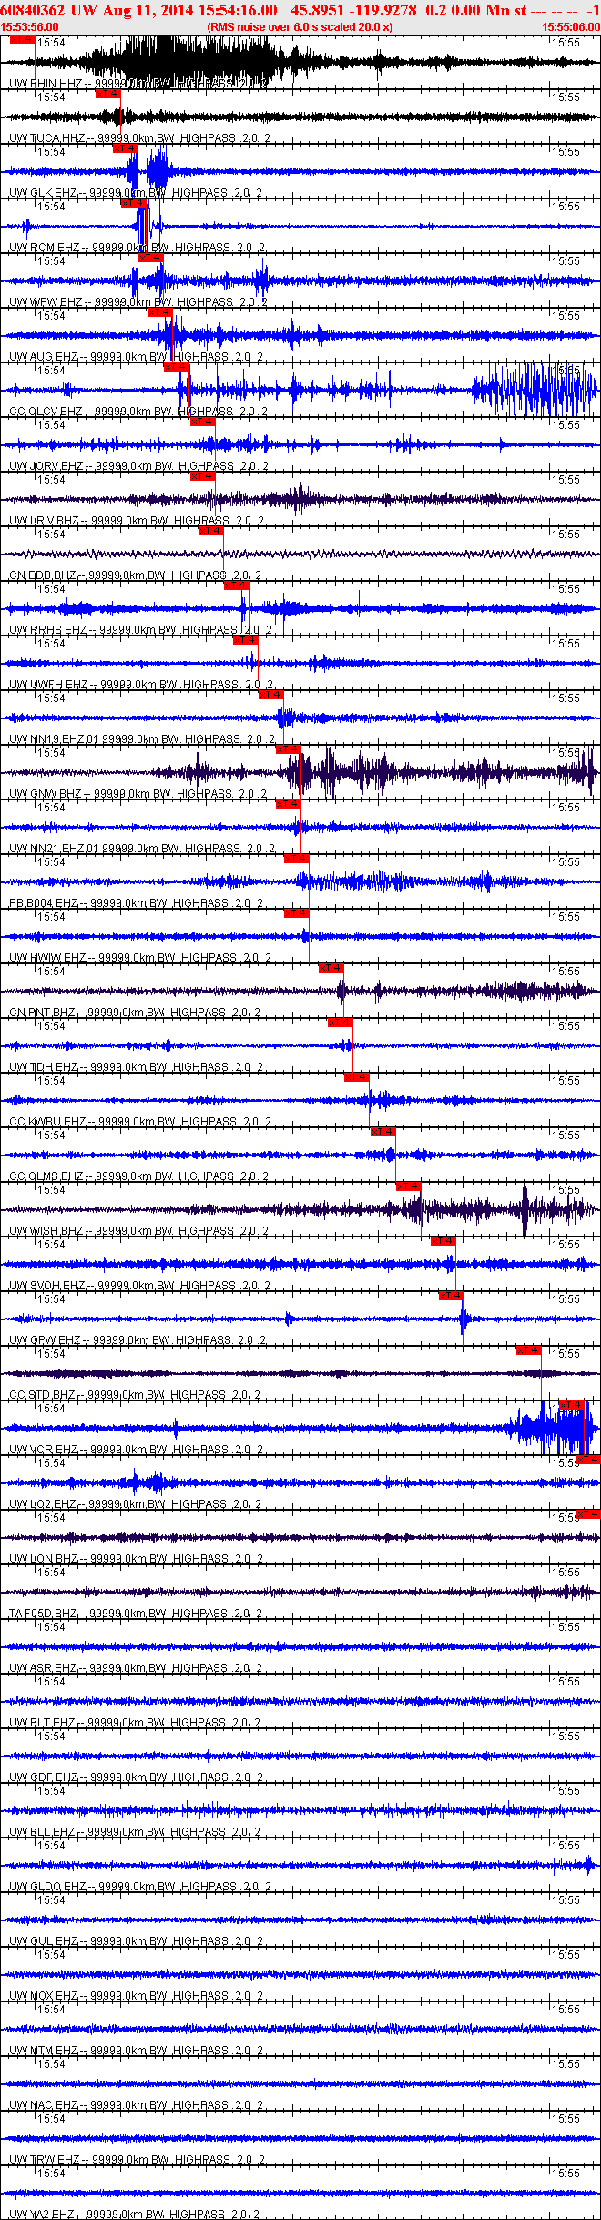The width and height of the screenshot is (601, 2220).
Task: Select the xT 4 pick on GPW trace
Action: click(452, 1296)
